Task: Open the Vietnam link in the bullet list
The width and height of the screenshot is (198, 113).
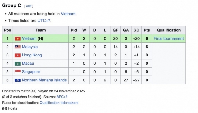Action: pyautogui.click(x=68, y=14)
